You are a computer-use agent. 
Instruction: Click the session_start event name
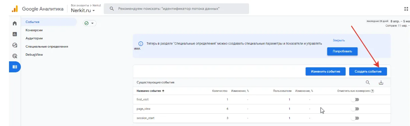145,118
